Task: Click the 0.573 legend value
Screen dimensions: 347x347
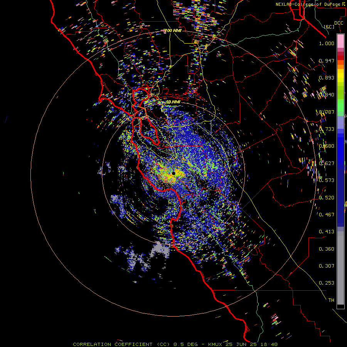Action: tap(327, 180)
